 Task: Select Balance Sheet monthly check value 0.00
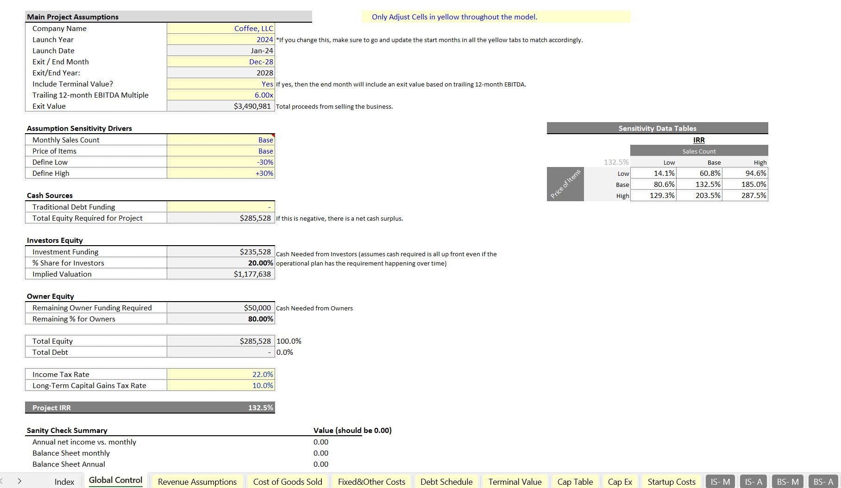[x=321, y=453]
